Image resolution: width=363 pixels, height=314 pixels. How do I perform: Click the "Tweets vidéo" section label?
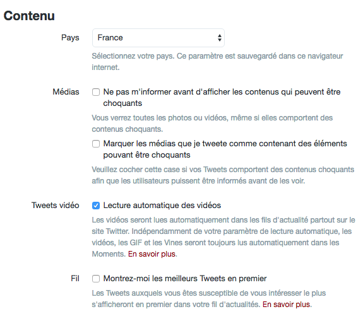(56, 206)
